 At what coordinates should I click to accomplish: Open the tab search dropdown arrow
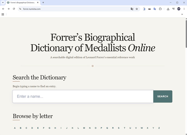(3, 2)
